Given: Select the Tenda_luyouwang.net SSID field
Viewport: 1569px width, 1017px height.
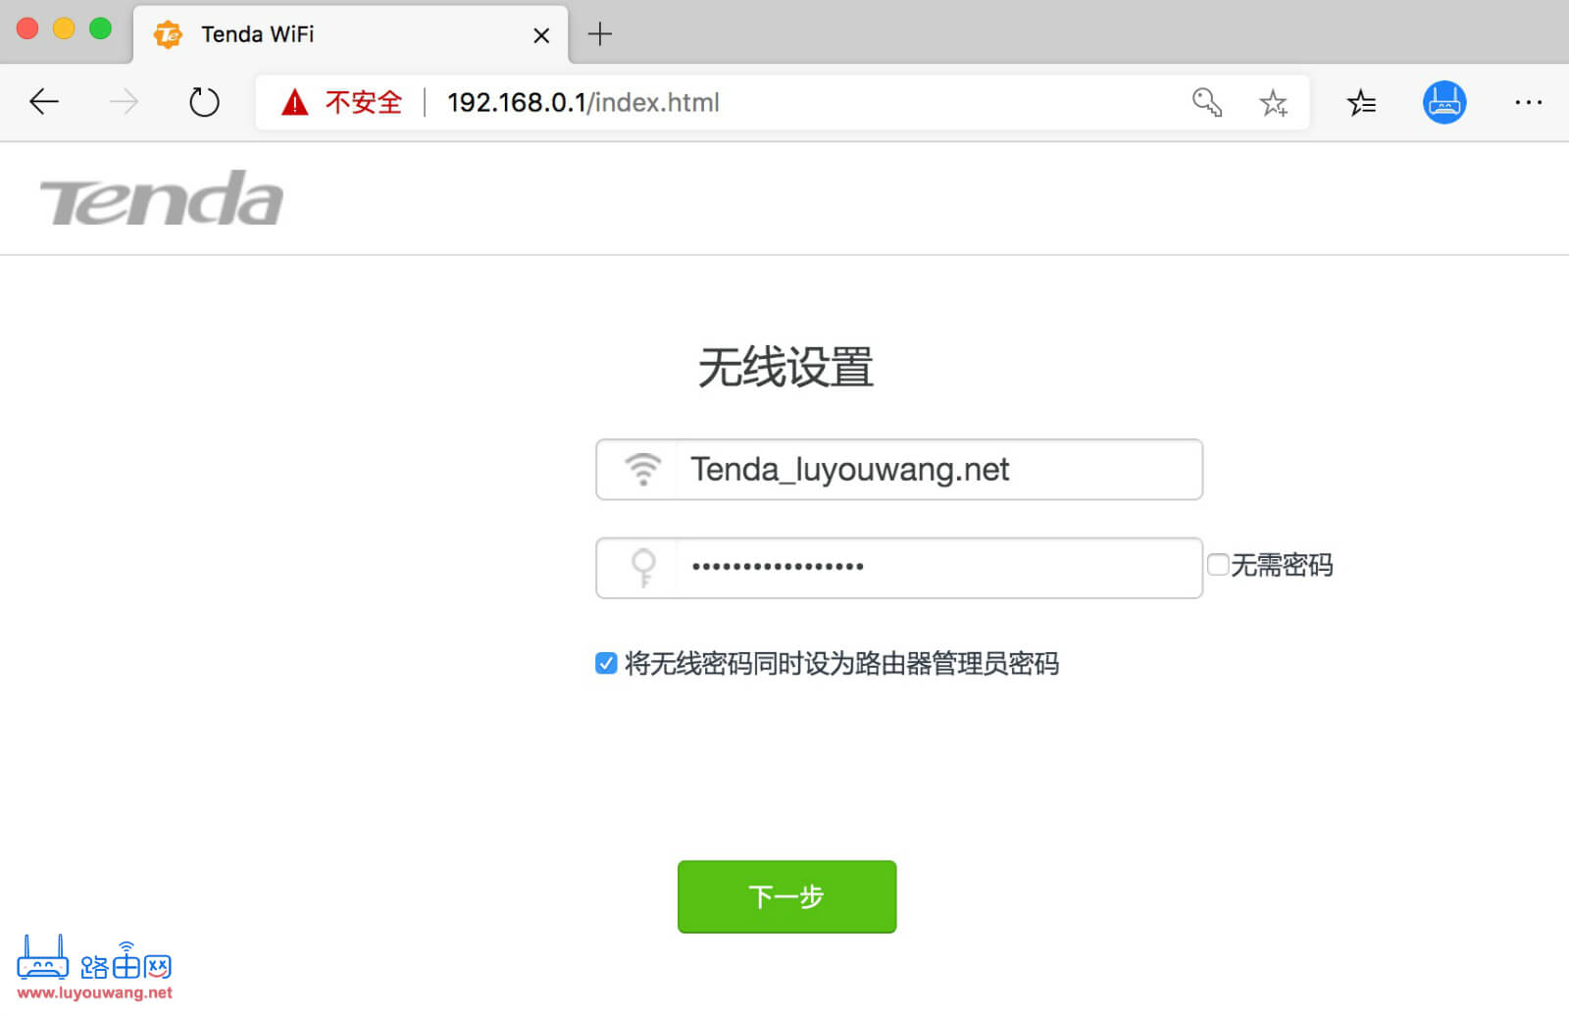Looking at the screenshot, I should pyautogui.click(x=932, y=469).
